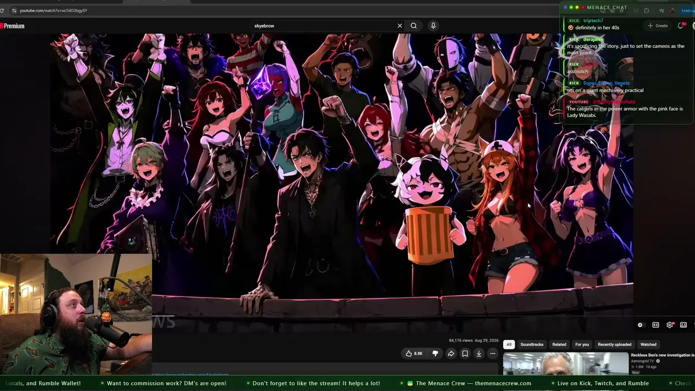This screenshot has height=391, width=695.
Task: Reload the page in the browser
Action: pos(2,10)
